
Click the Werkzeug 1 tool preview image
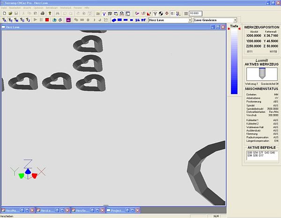click(x=259, y=74)
